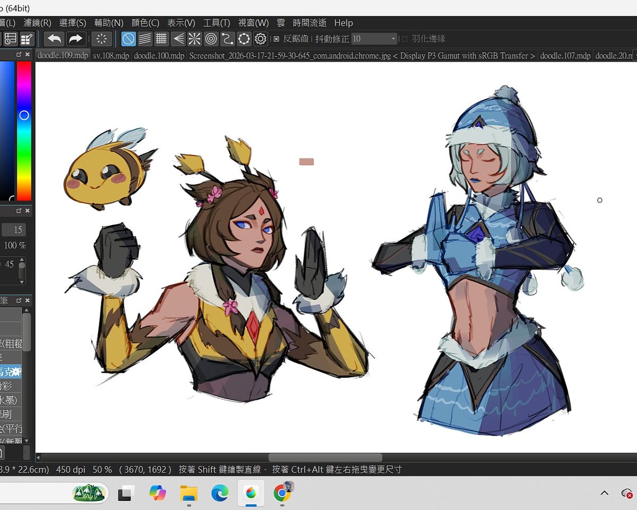Open the 時間流逝 menu
Screen dimensions: 637x510
[309, 23]
